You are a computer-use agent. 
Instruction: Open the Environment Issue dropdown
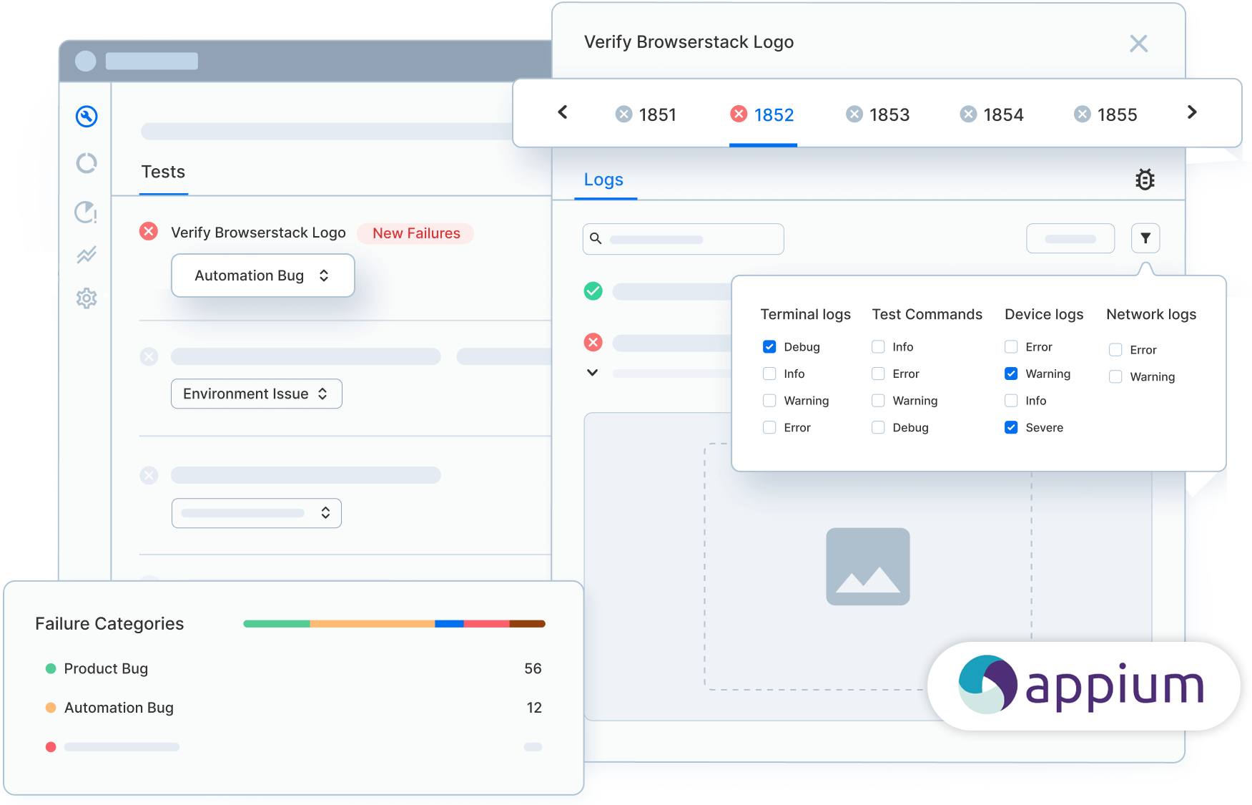[x=256, y=394]
